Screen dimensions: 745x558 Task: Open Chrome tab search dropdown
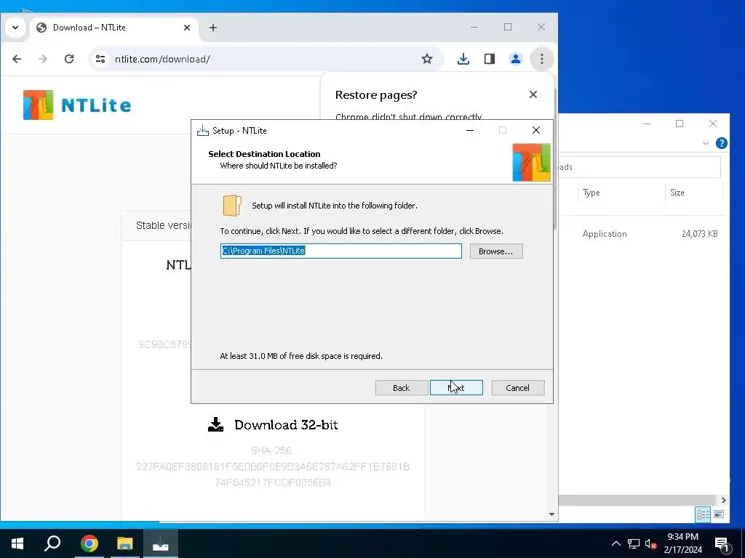pos(15,28)
